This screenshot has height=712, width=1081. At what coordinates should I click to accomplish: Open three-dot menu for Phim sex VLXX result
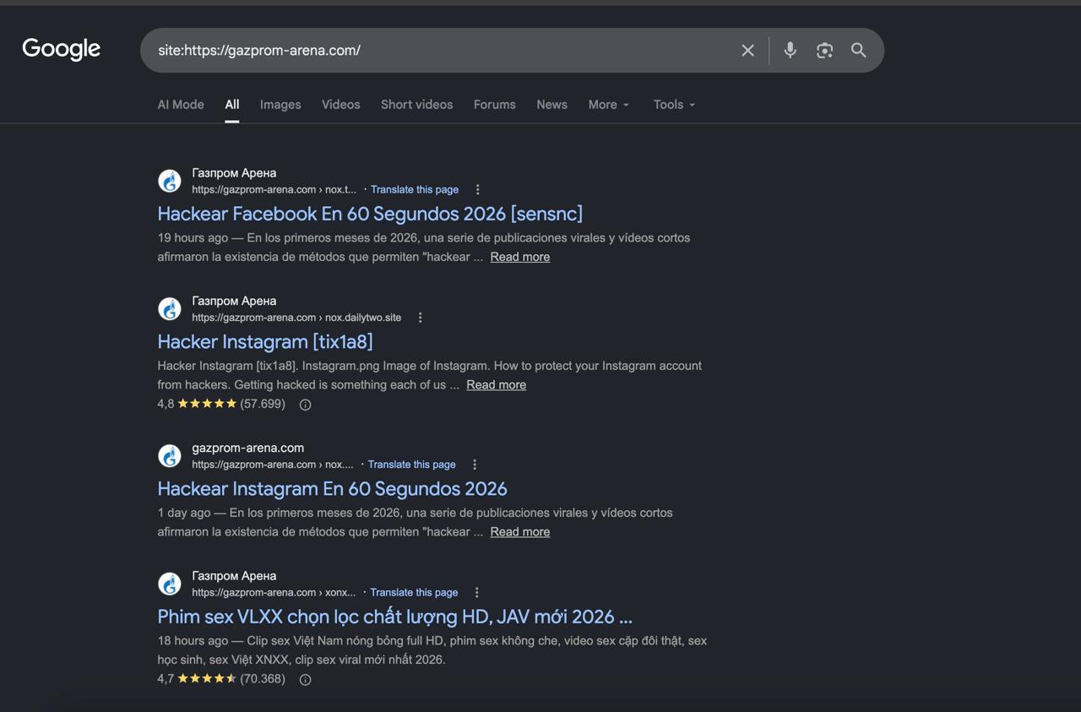[x=477, y=593]
